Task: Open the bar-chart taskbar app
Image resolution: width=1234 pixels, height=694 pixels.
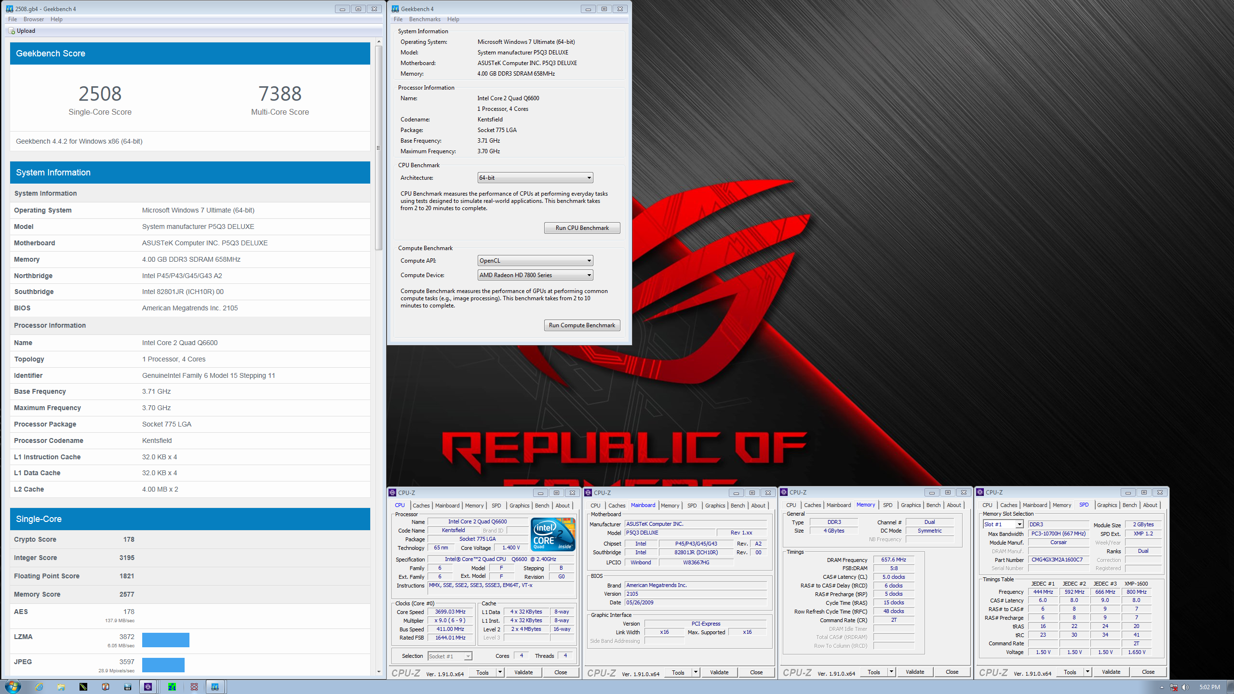Action: 128,687
